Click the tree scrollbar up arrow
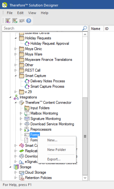The image size is (114, 189). pos(85,35)
